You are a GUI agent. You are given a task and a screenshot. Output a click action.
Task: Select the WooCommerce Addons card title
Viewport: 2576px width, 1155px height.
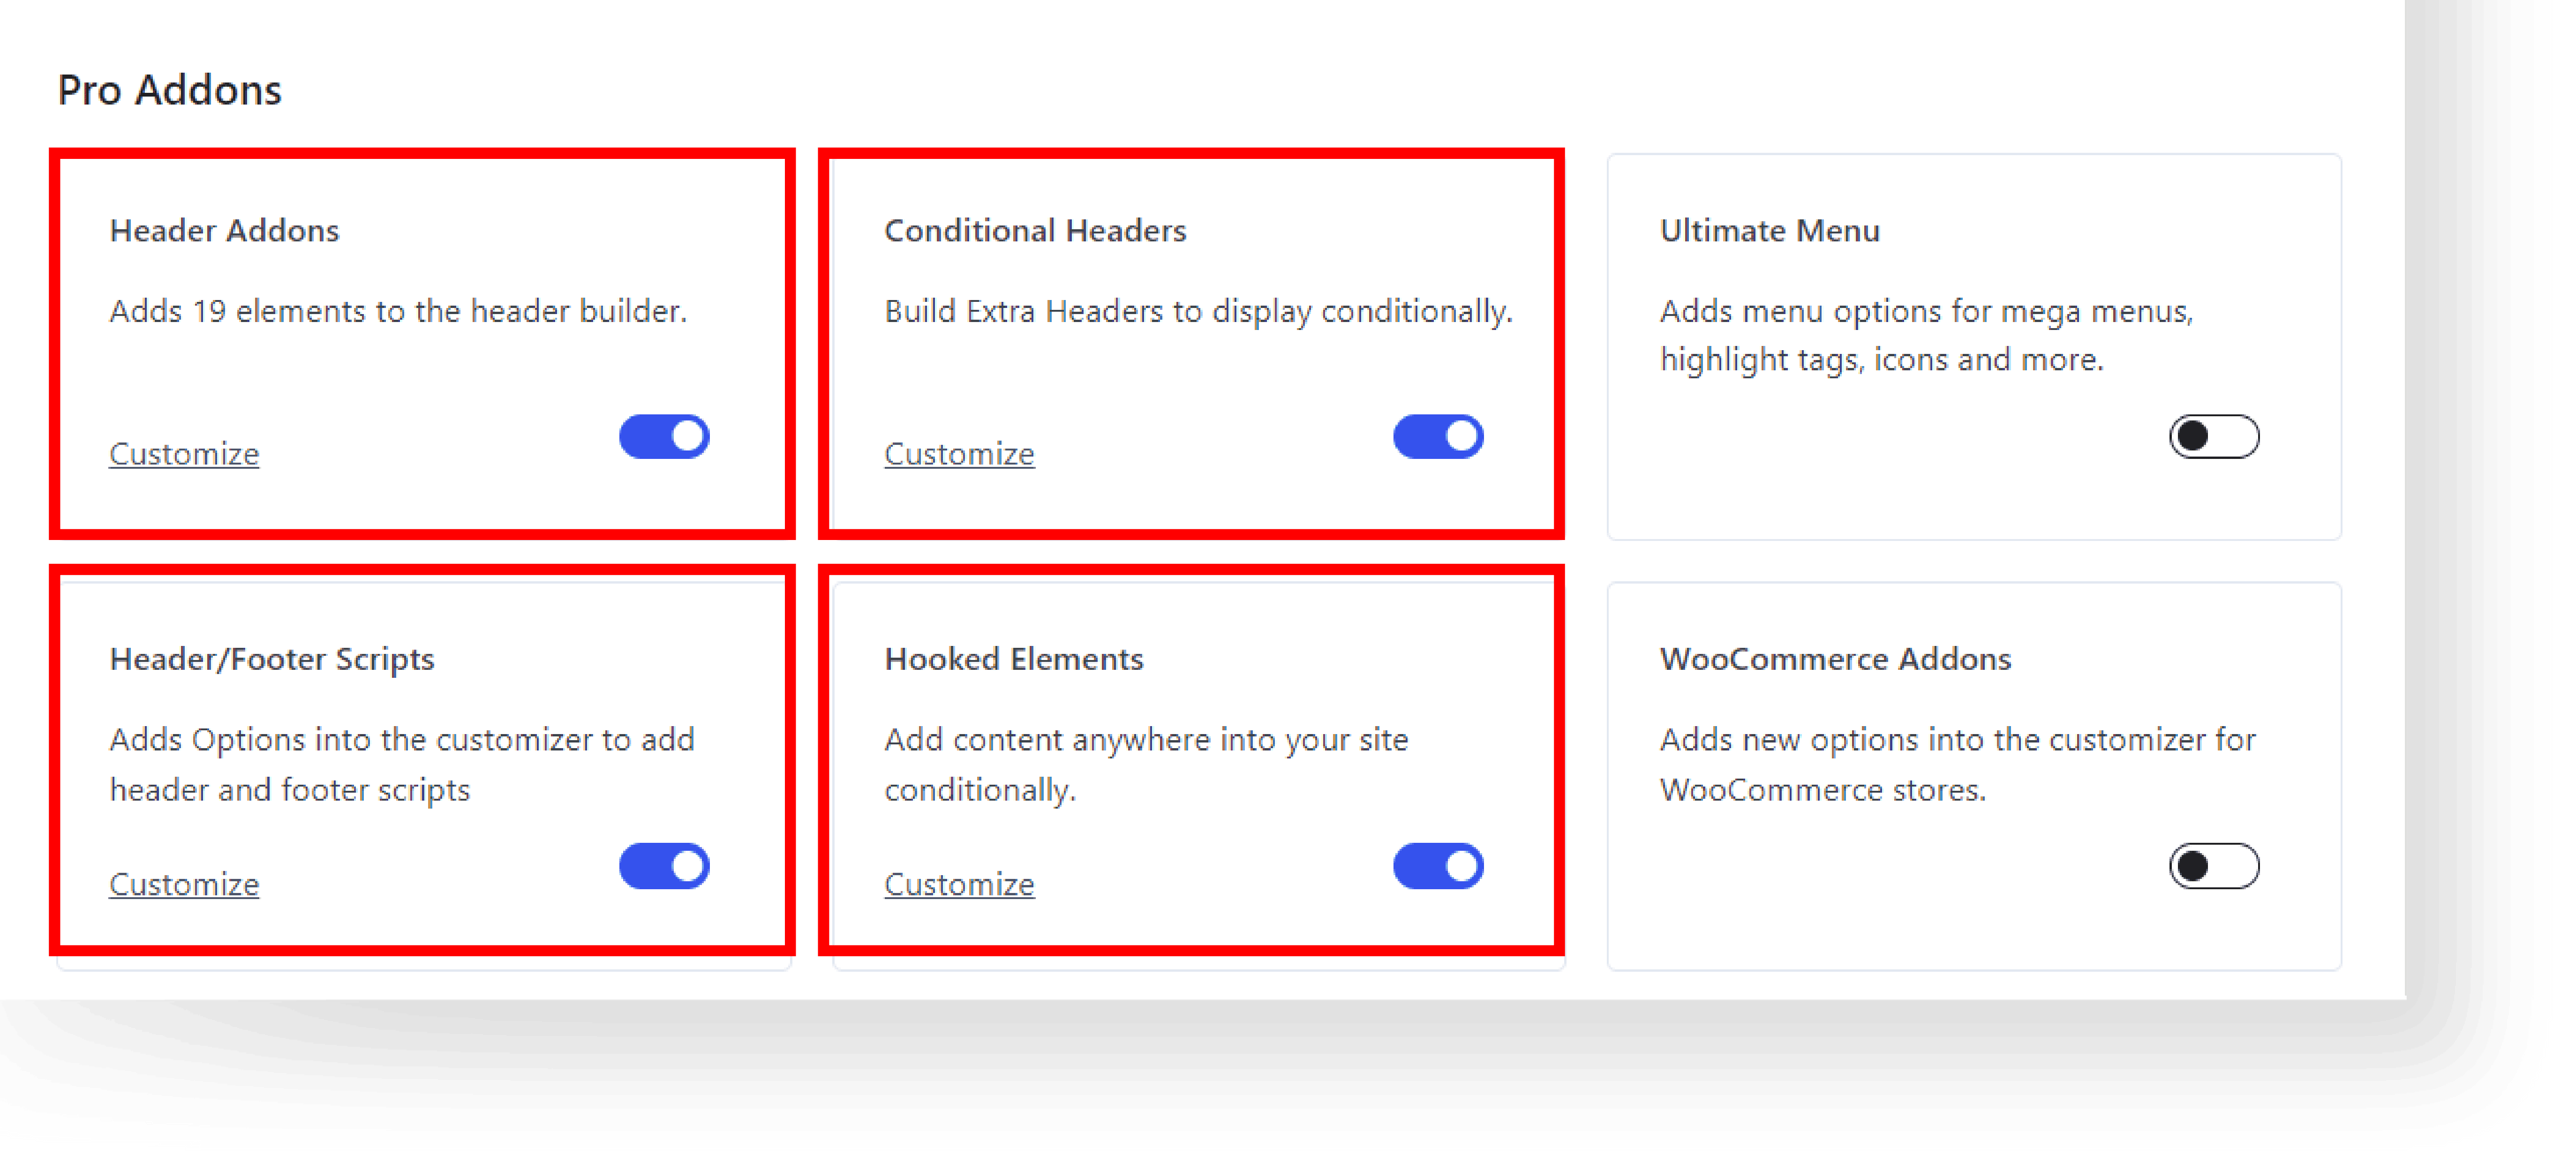point(1836,660)
